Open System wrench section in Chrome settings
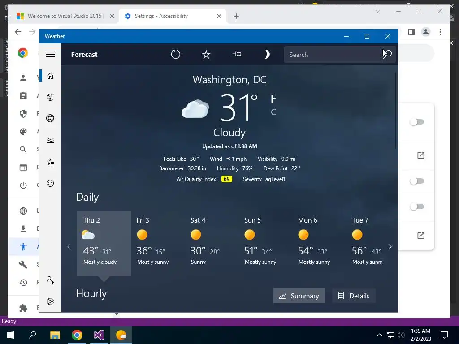459x344 pixels. (x=23, y=265)
